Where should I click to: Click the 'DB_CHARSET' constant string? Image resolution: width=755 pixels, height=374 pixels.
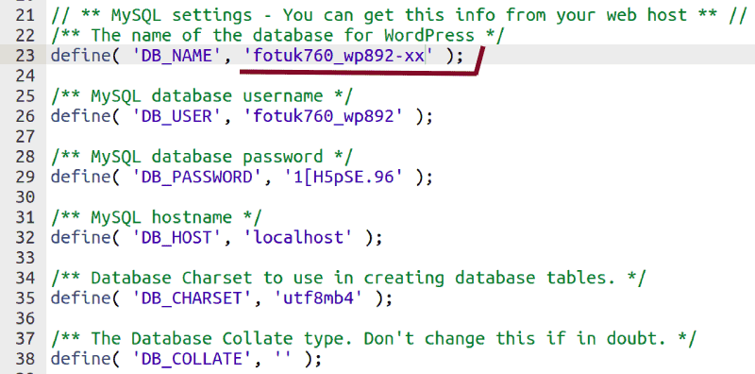click(x=193, y=298)
